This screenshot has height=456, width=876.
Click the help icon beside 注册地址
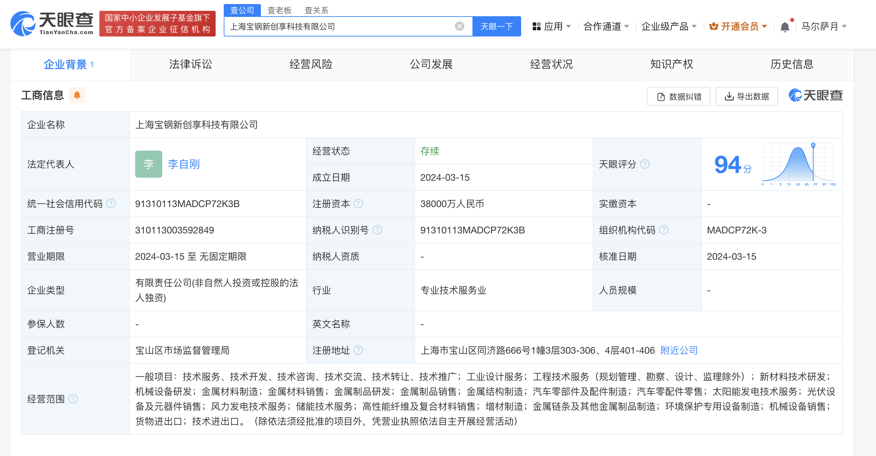pos(359,350)
